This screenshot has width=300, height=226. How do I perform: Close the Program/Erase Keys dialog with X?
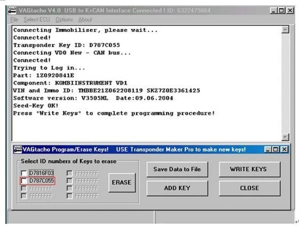pyautogui.click(x=285, y=149)
